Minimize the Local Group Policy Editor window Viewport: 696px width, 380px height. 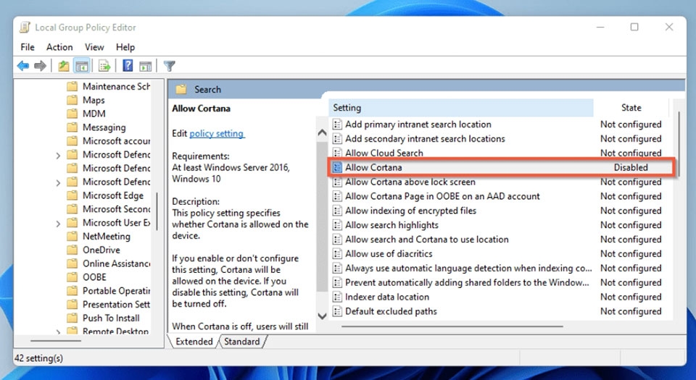[x=600, y=27]
